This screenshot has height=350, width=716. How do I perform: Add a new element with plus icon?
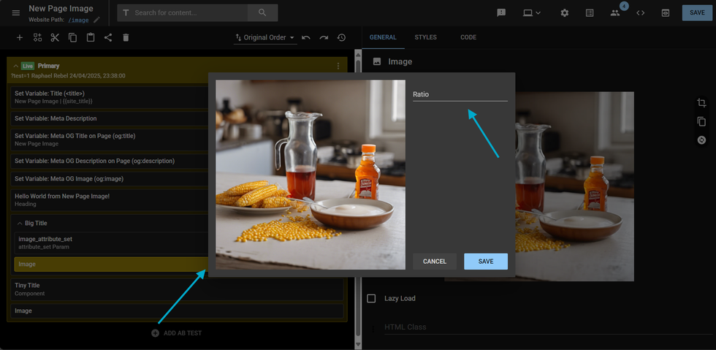click(20, 37)
